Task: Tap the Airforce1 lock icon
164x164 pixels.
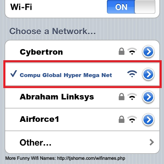Action: coord(122,119)
